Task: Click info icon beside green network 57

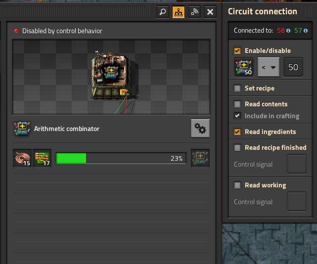Action: tap(306, 31)
